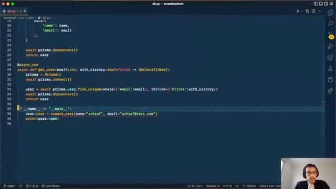Open the editor More Actions ellipsis
Image resolution: width=336 pixels, height=189 pixels.
coord(320,11)
